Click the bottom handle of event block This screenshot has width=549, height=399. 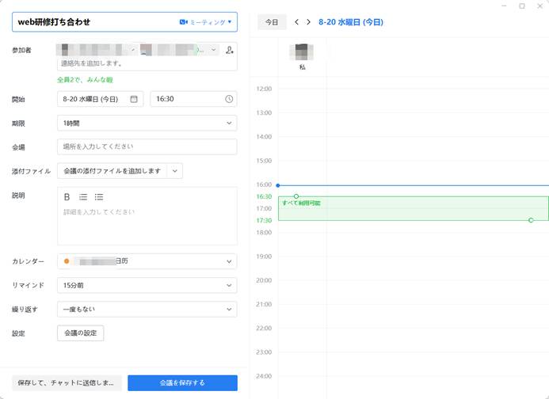[x=531, y=220]
